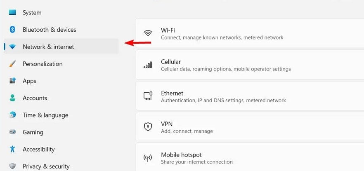This screenshot has height=171, width=364.
Task: Open Mobile hotspot settings
Action: click(x=250, y=157)
